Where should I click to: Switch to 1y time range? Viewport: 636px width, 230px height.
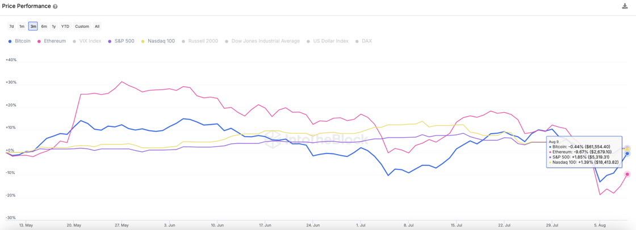tap(54, 27)
